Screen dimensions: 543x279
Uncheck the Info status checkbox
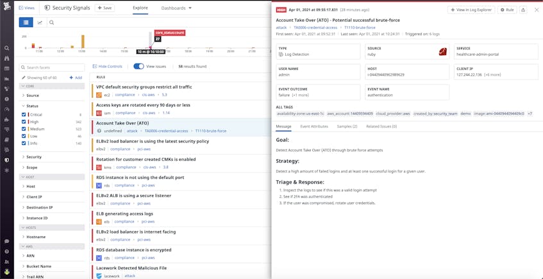[x=24, y=143]
